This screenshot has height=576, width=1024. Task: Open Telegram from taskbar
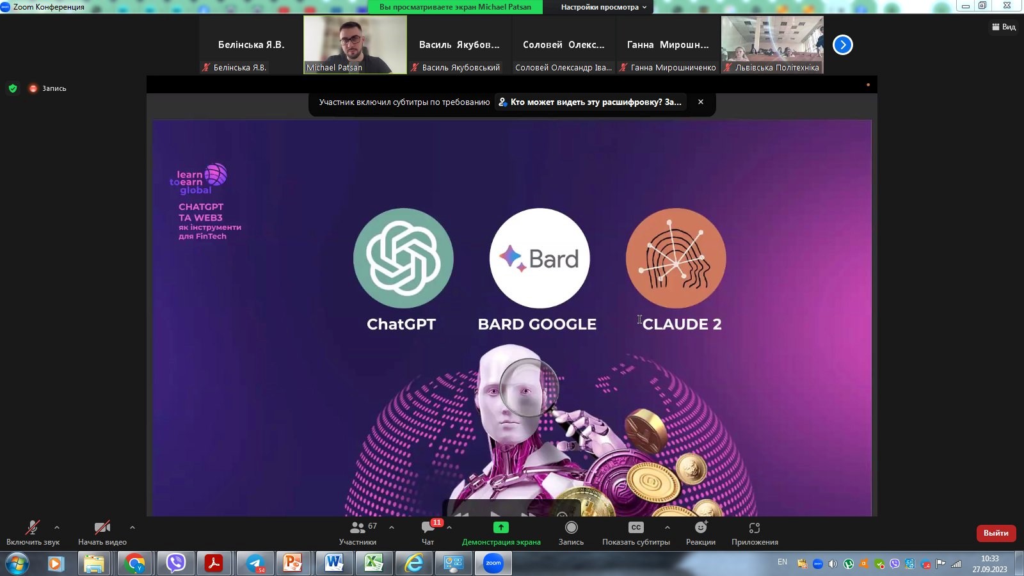point(255,564)
